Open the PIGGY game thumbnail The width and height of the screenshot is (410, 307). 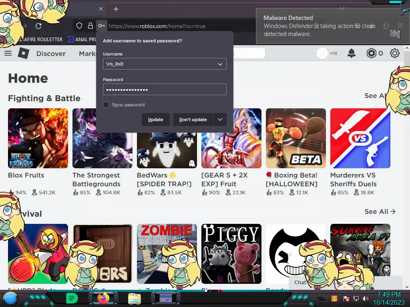click(231, 254)
